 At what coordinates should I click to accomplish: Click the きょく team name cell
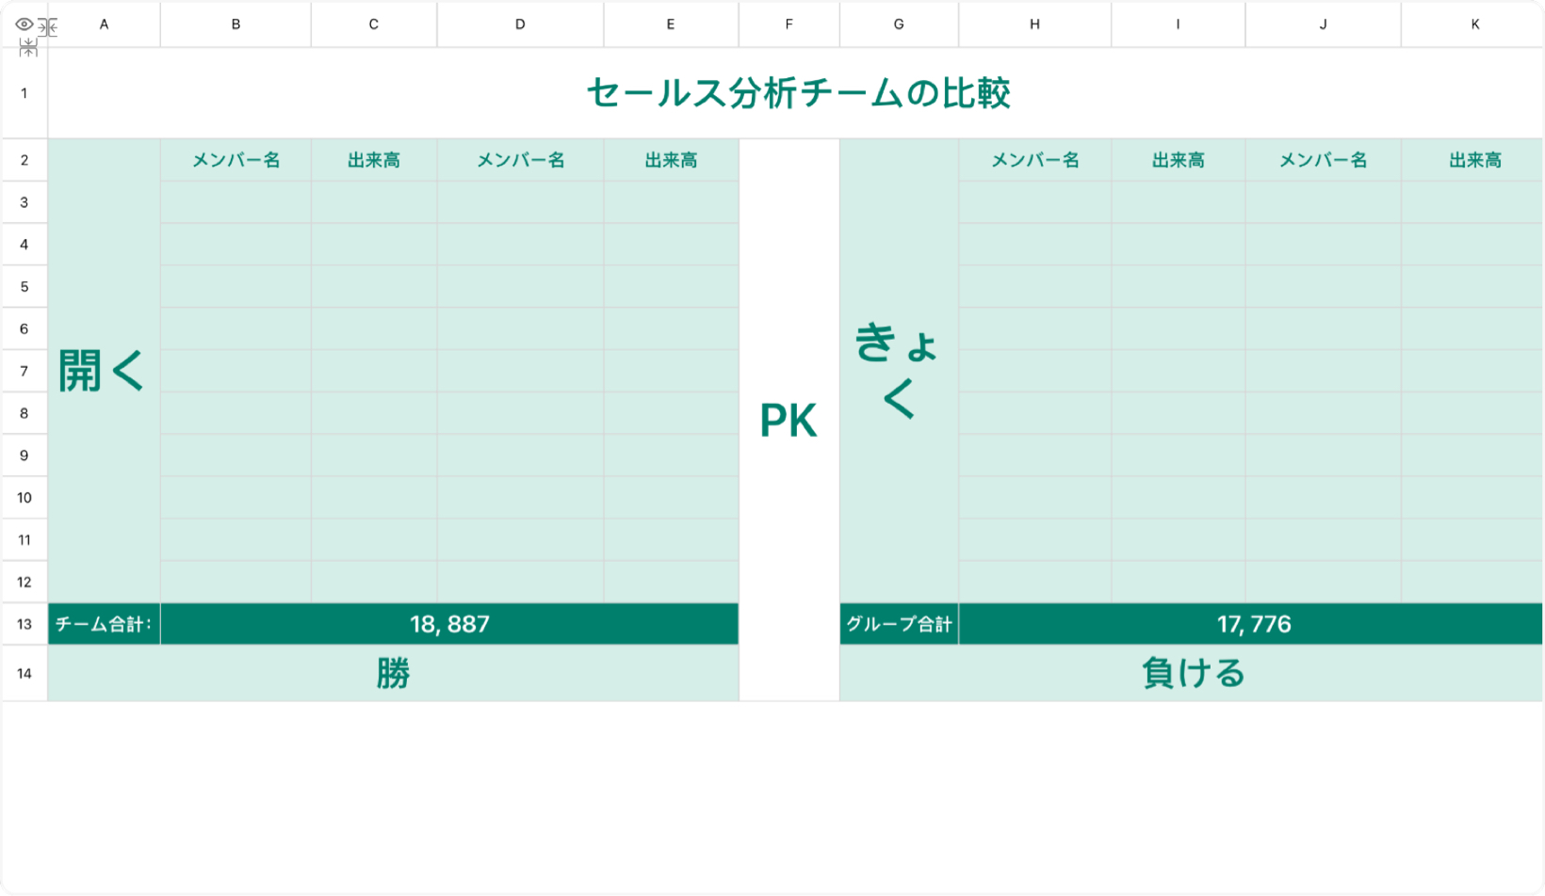pyautogui.click(x=899, y=371)
